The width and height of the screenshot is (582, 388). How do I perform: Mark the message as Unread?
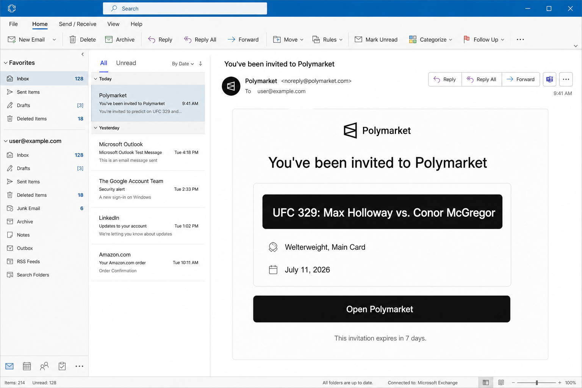[x=376, y=39]
